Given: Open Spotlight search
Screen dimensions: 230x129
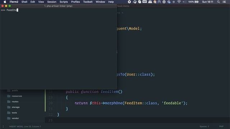Looking at the screenshot, I should (x=218, y=2).
